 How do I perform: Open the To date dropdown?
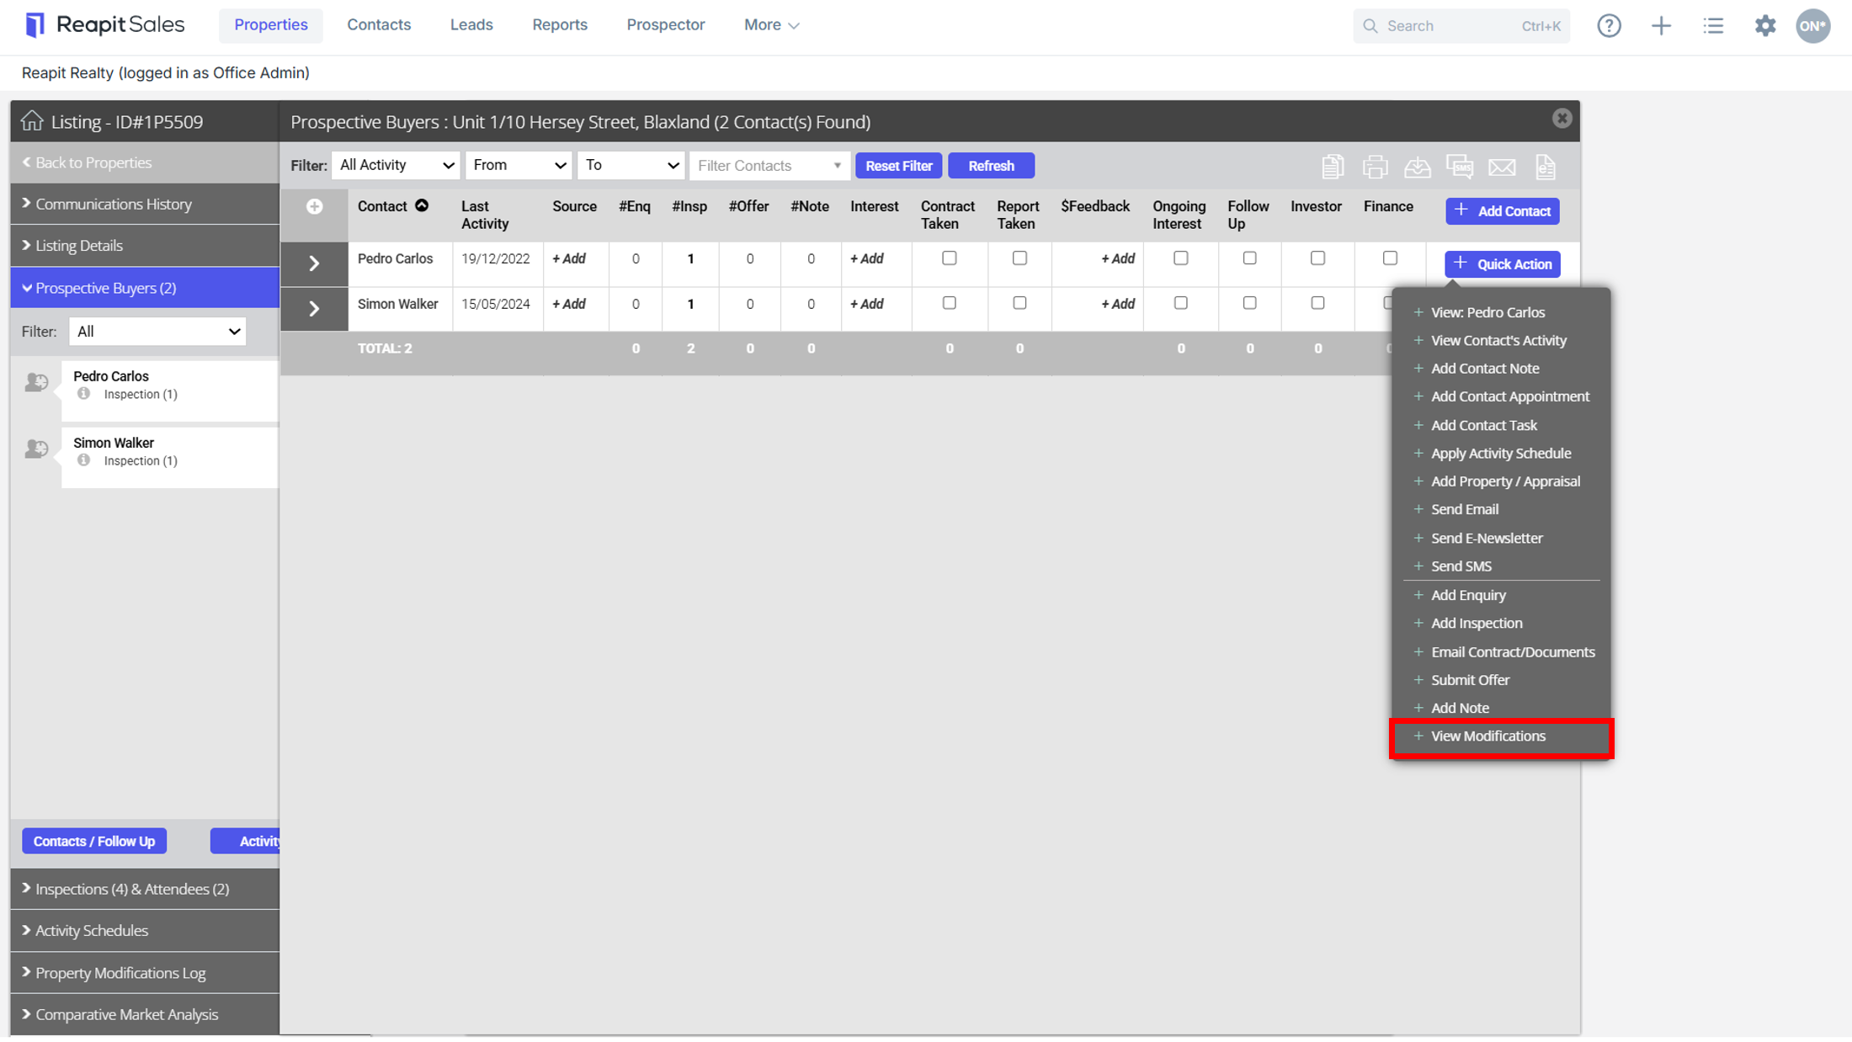[631, 166]
